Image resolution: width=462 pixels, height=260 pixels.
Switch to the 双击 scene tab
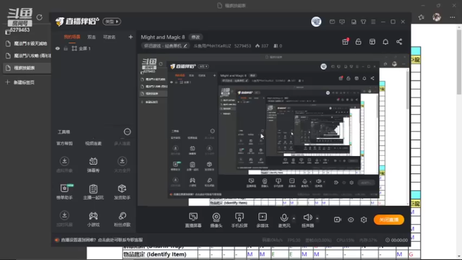tap(92, 37)
